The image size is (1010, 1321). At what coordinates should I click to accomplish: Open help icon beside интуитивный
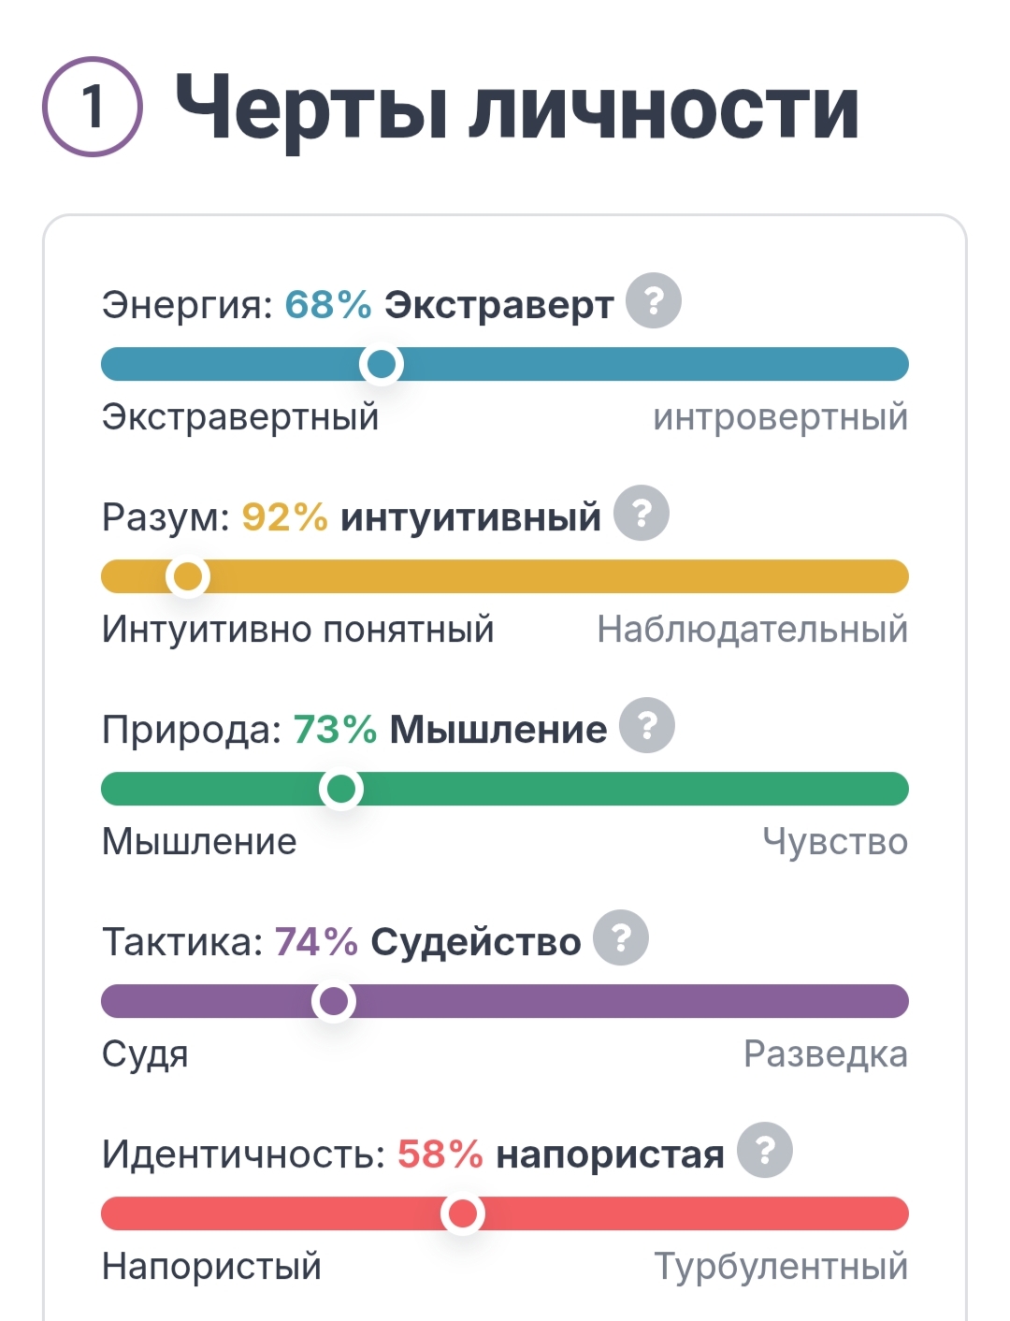641,514
